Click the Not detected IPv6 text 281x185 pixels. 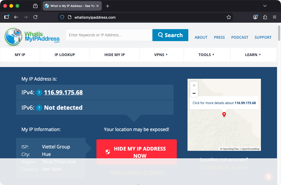(63, 108)
